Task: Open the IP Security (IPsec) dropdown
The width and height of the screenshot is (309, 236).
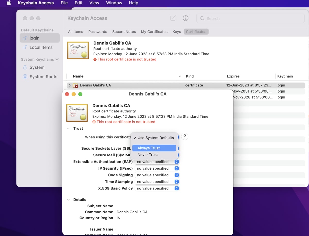Action: click(157, 168)
